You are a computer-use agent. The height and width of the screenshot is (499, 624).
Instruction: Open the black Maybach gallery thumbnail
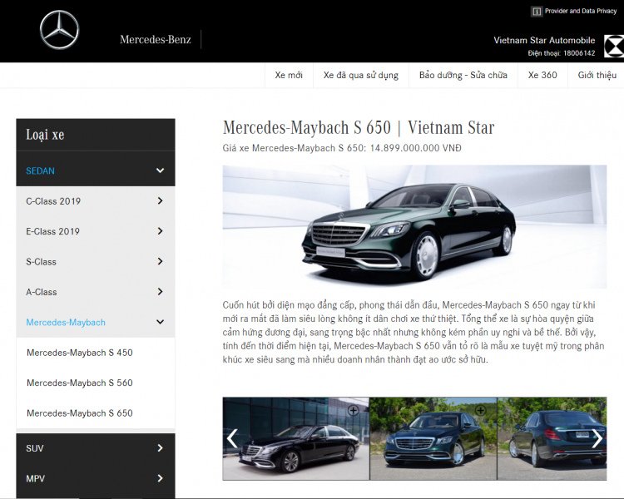tap(296, 438)
